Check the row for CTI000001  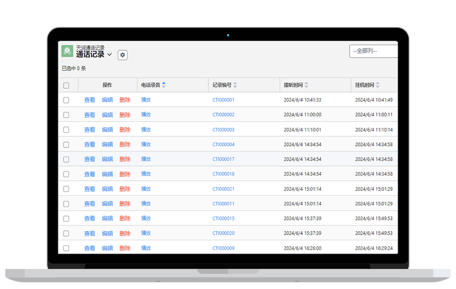(x=66, y=100)
